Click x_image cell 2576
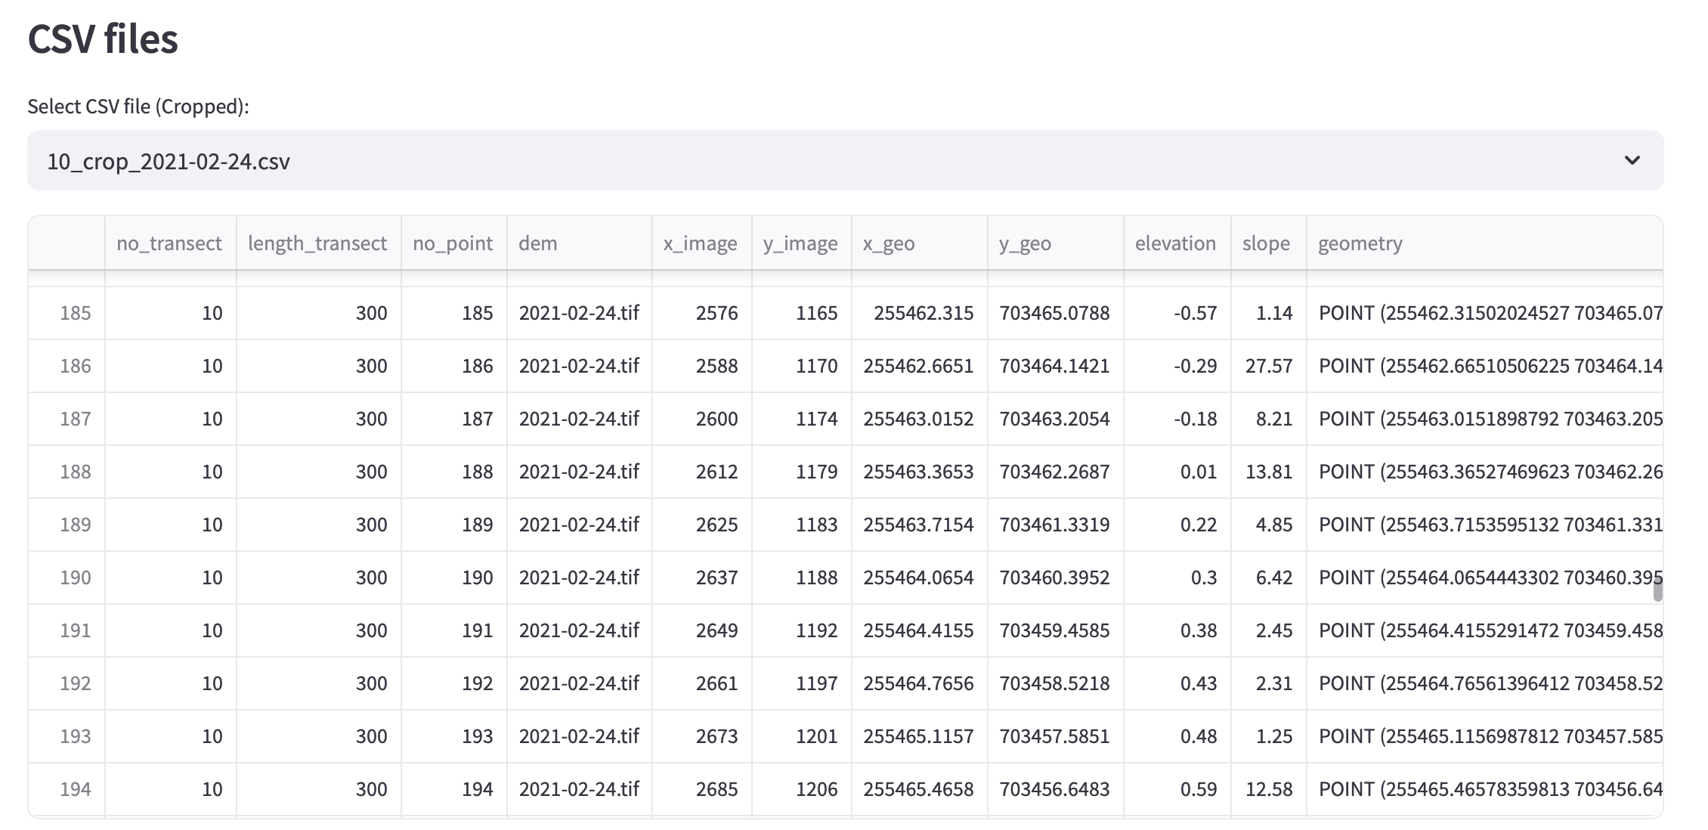The image size is (1708, 830). [702, 313]
